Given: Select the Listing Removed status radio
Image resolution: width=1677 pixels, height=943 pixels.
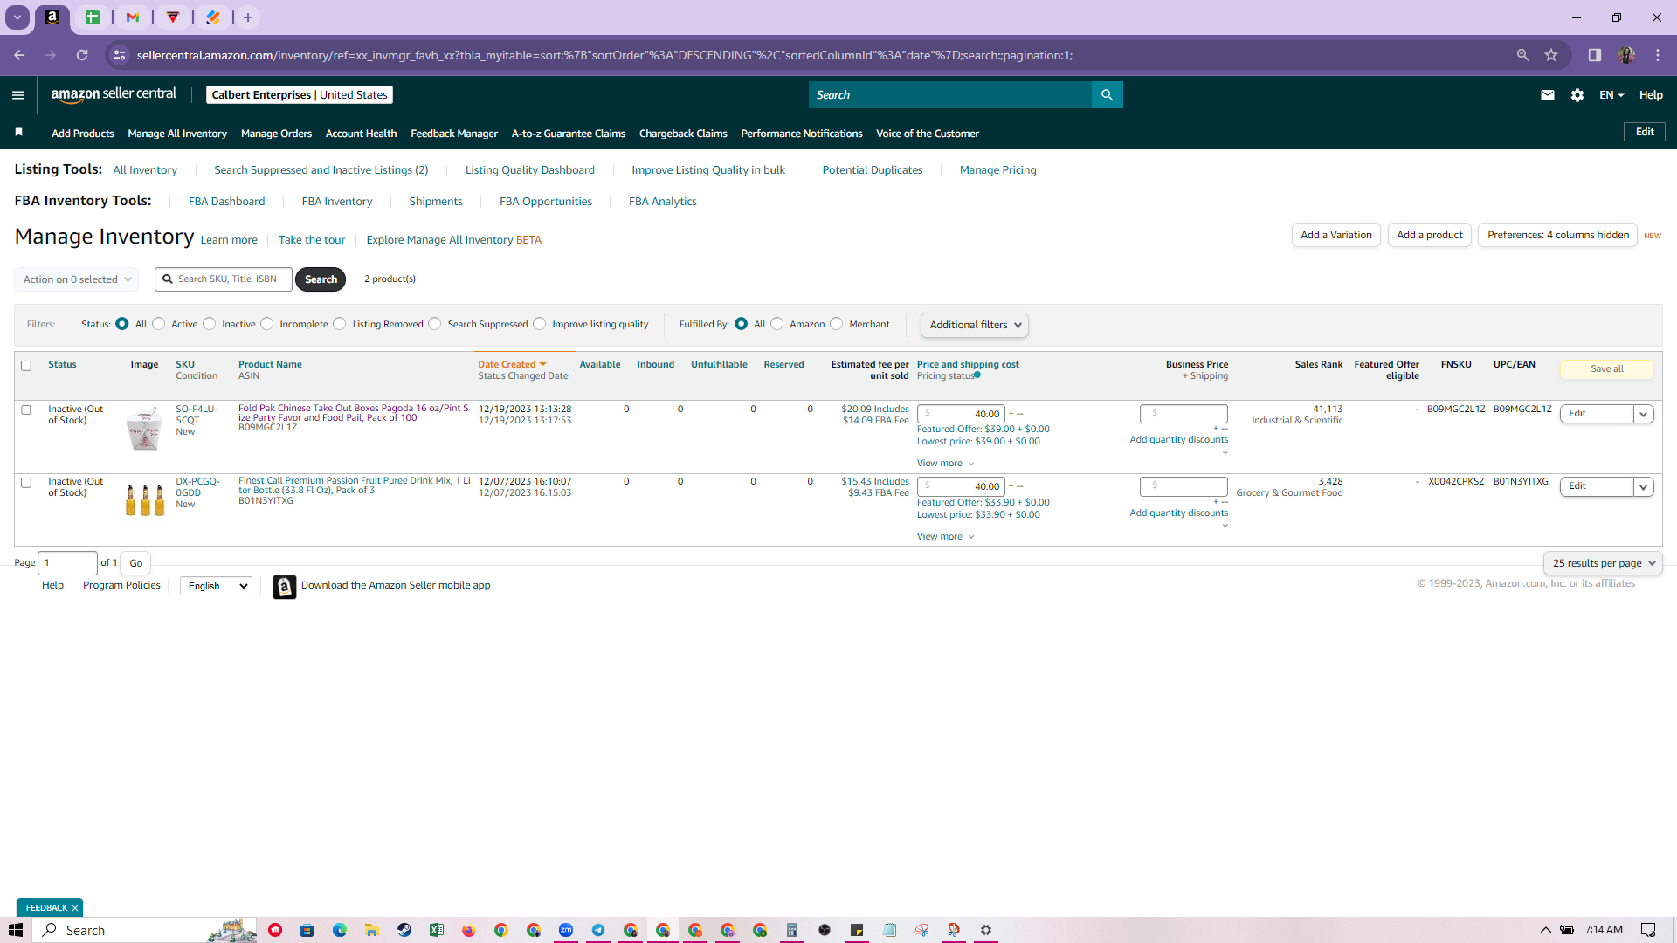Looking at the screenshot, I should (x=340, y=324).
